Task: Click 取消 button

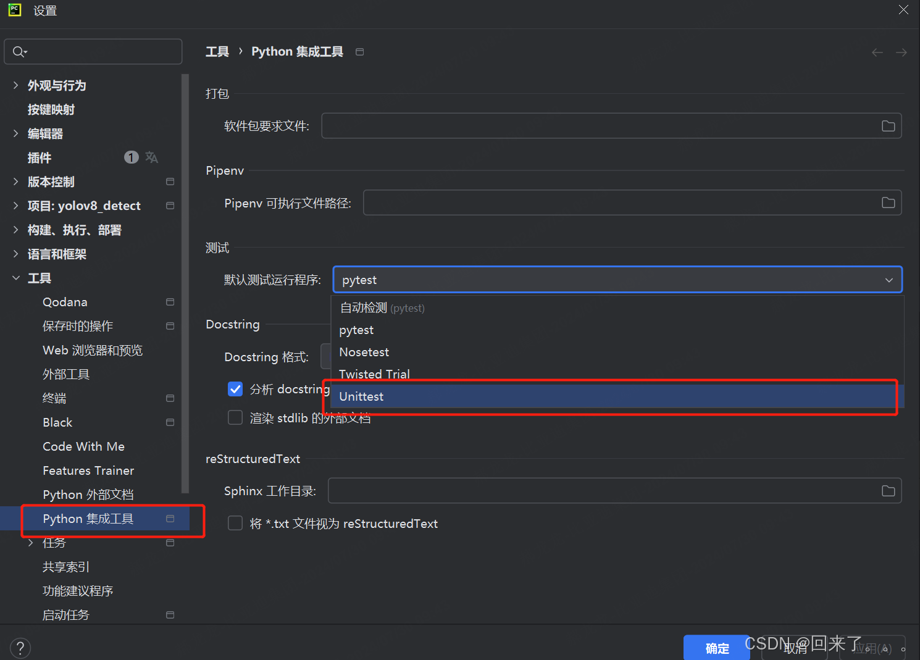Action: coord(795,648)
